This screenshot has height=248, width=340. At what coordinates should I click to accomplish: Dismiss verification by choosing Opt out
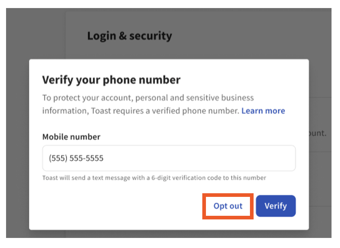point(227,206)
